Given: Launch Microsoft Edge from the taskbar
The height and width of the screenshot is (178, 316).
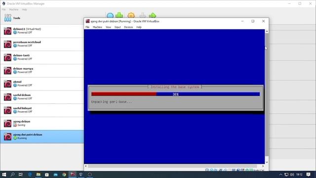Looking at the screenshot, I should [30, 175].
